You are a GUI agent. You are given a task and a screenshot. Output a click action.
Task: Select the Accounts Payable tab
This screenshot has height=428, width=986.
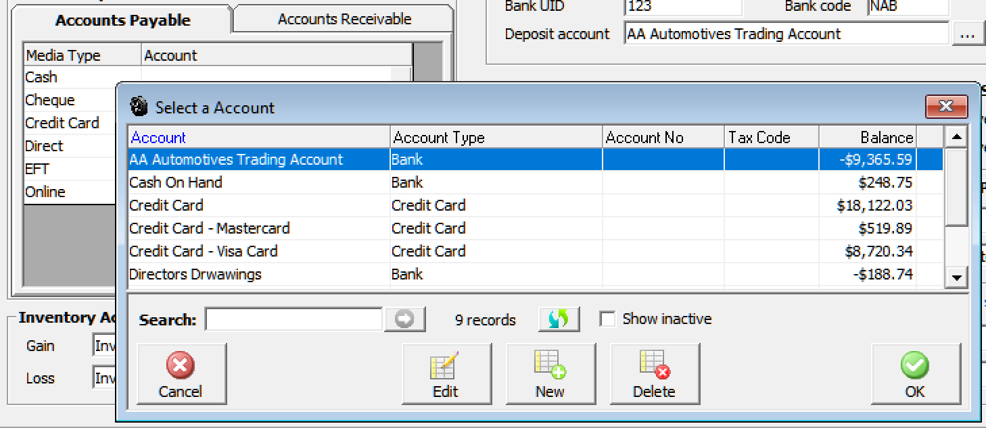pos(122,20)
